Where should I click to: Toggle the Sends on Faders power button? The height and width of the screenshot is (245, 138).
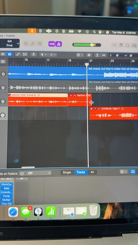click(22, 173)
